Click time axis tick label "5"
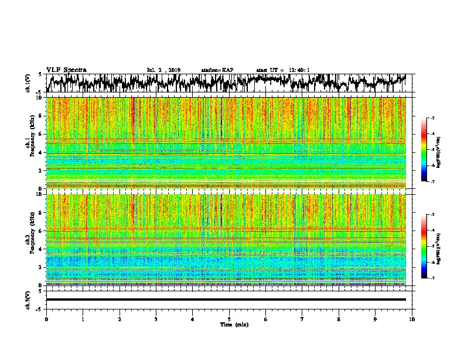The width and height of the screenshot is (464, 358). click(x=229, y=319)
